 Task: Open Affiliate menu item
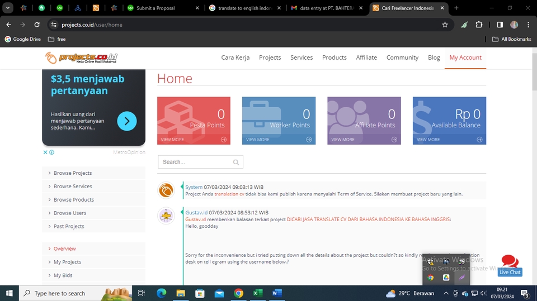366,58
